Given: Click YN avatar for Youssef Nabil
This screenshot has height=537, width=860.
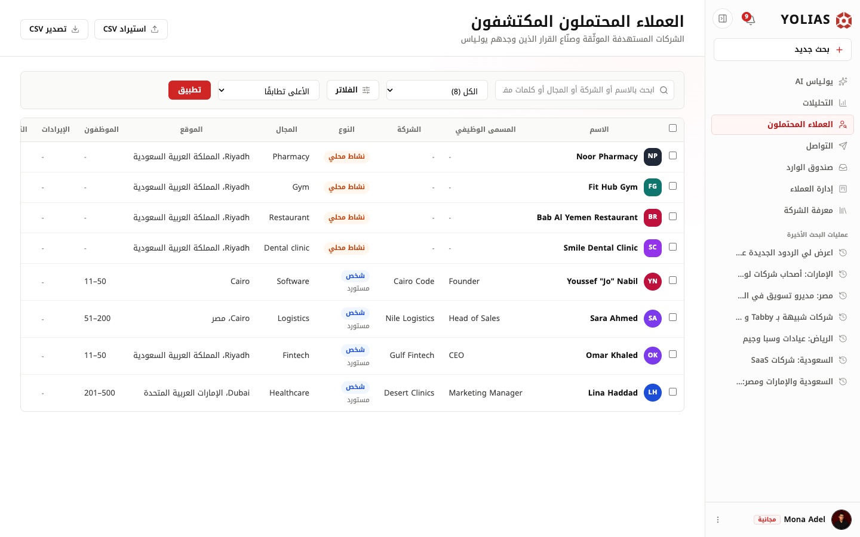Looking at the screenshot, I should click(x=653, y=282).
